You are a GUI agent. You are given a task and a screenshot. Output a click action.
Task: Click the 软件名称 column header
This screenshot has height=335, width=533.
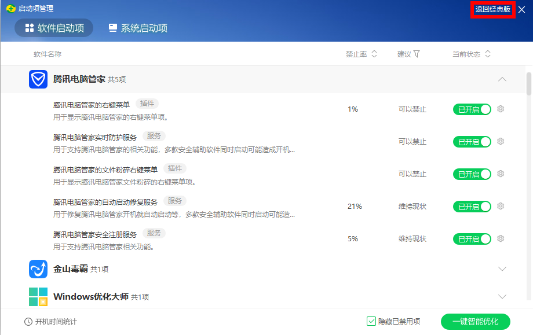[x=48, y=54]
